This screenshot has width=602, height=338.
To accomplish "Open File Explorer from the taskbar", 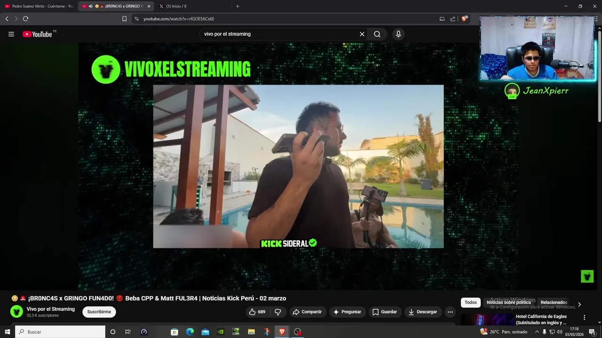I will pyautogui.click(x=251, y=332).
